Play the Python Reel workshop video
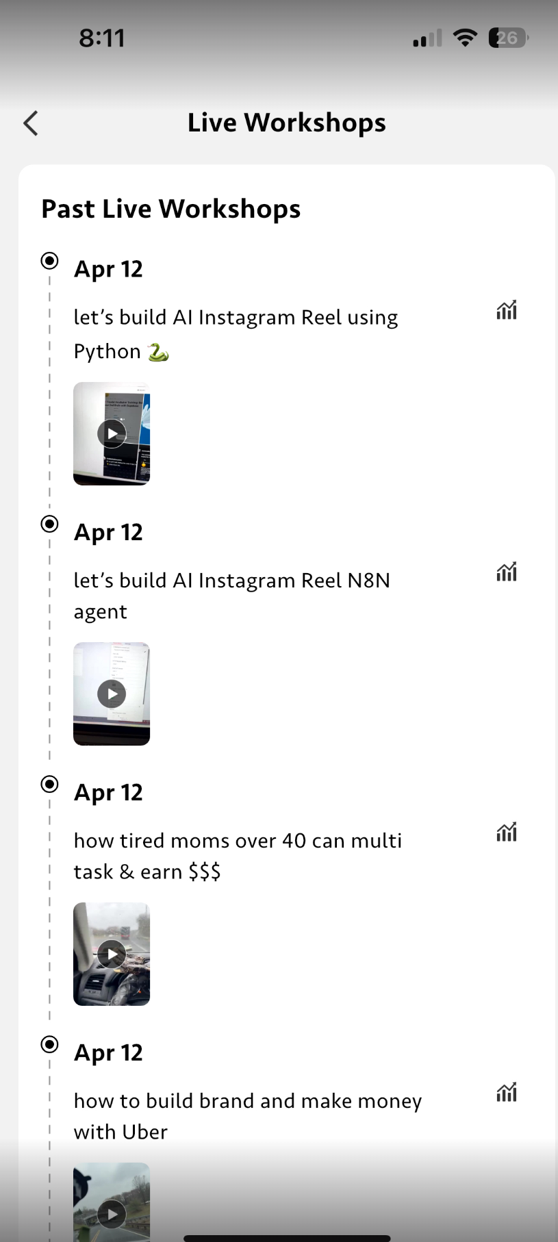558x1242 pixels. click(112, 433)
